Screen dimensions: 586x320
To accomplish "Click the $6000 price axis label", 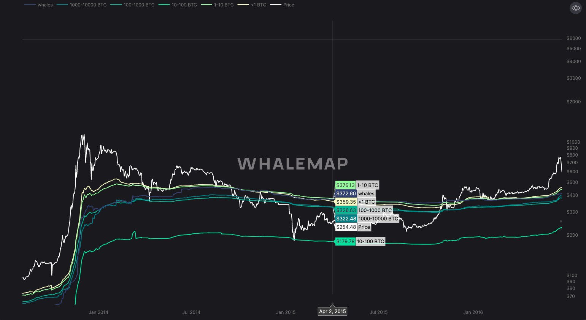I will click(x=574, y=38).
